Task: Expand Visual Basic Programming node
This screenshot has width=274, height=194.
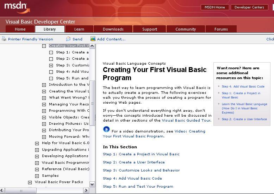Action: click(37, 163)
